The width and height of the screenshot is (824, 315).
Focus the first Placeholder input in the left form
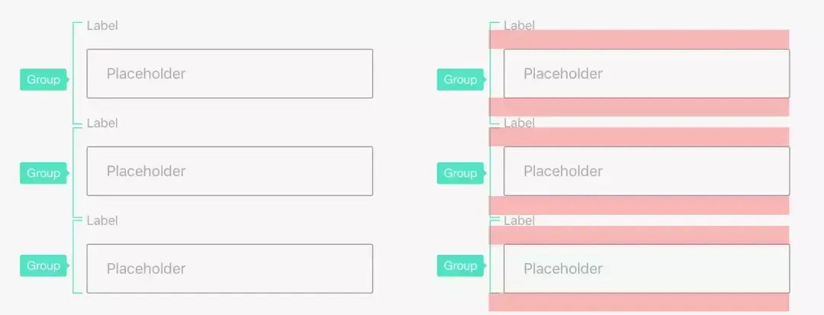coord(230,74)
